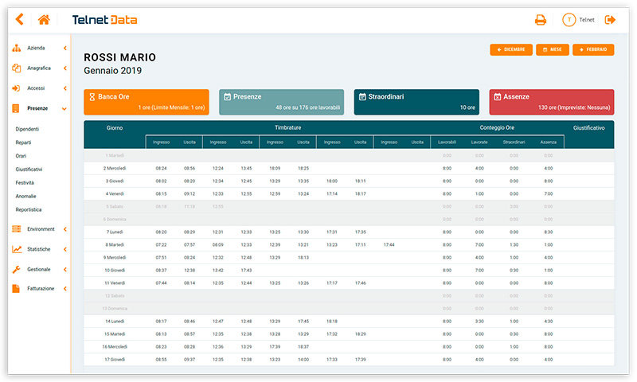Click the Accessi login icon
The image size is (637, 382).
tap(16, 88)
